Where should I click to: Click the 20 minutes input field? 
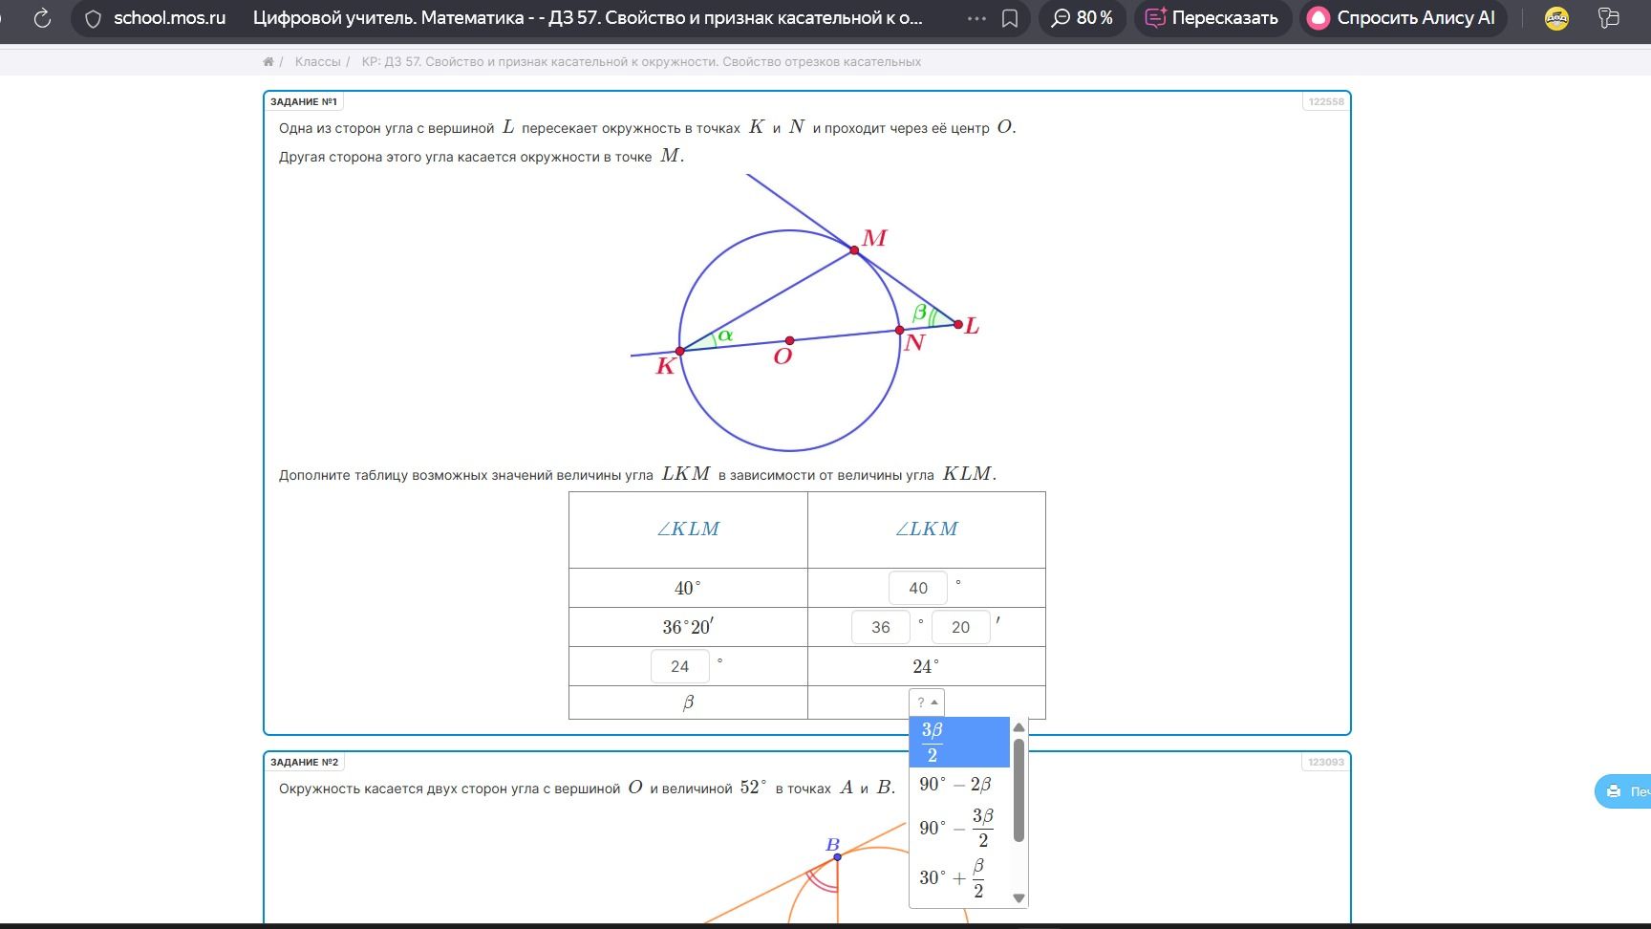(x=961, y=627)
